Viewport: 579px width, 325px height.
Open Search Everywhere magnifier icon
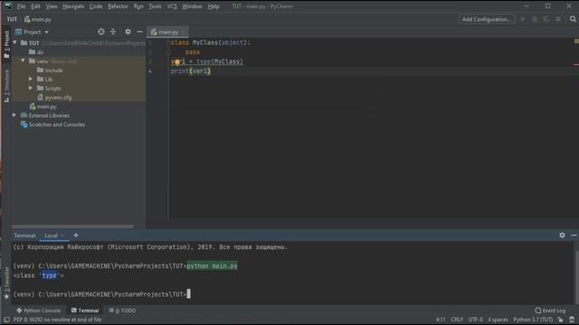(573, 19)
